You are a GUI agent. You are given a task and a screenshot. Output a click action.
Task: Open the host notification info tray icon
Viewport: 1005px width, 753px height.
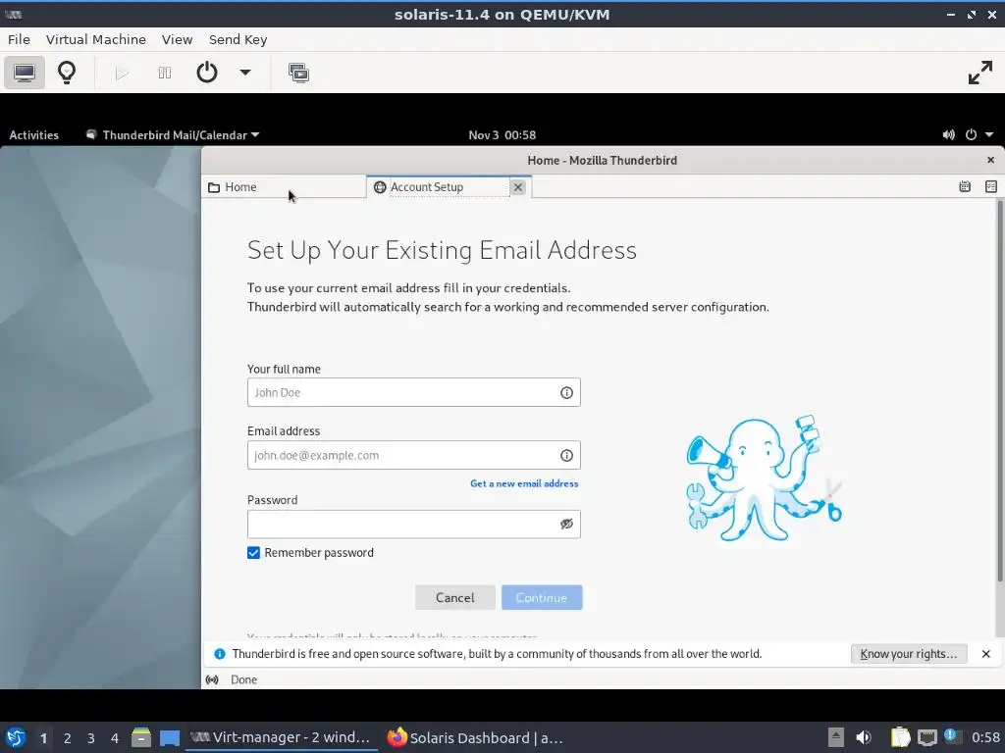(x=952, y=736)
